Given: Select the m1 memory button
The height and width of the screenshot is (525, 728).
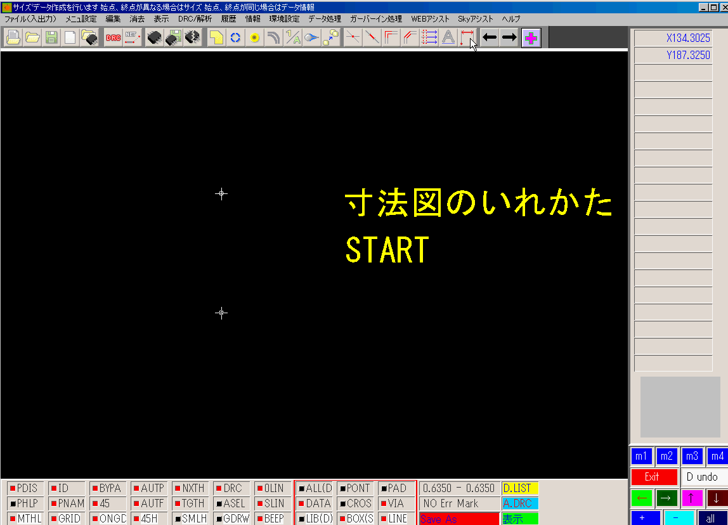Looking at the screenshot, I should (641, 456).
